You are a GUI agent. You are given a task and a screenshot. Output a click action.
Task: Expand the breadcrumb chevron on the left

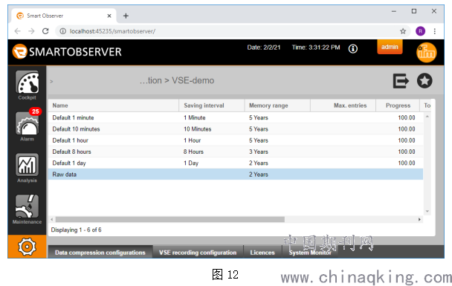click(51, 82)
